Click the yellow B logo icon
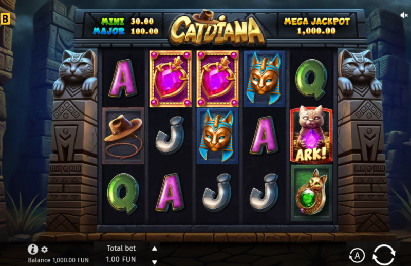Image resolution: width=411 pixels, height=266 pixels. click(x=5, y=19)
